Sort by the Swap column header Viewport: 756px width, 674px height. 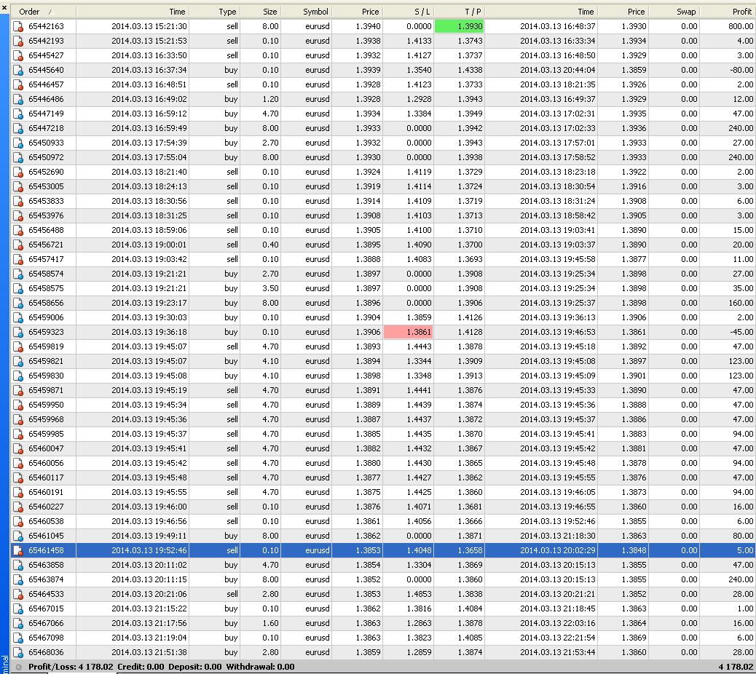click(674, 12)
